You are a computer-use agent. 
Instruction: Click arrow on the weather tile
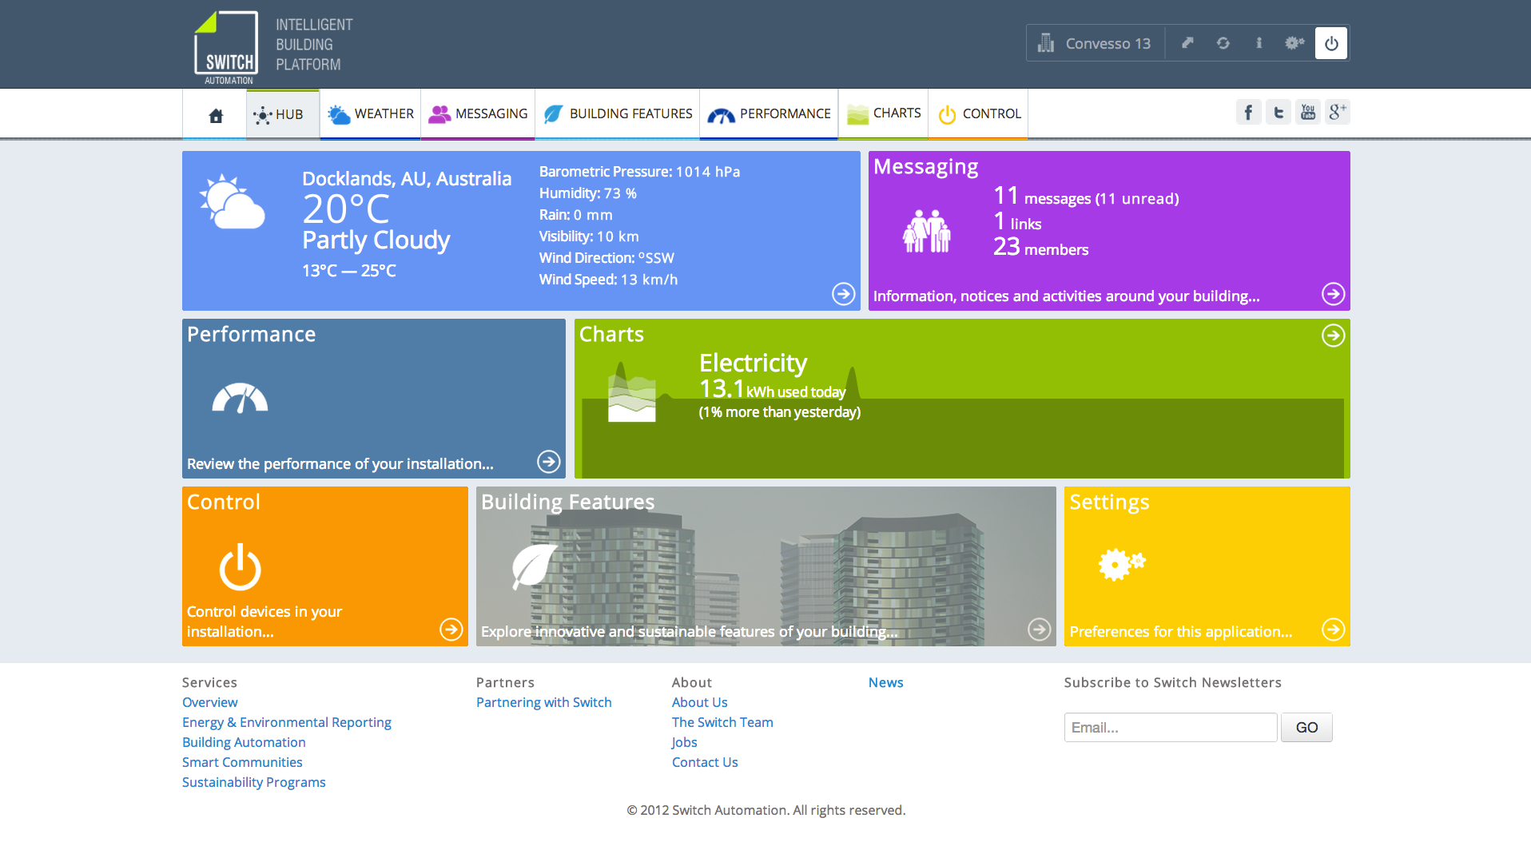[843, 294]
